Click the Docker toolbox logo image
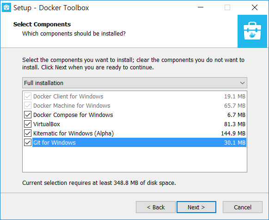269x220 pixels. pos(252,31)
